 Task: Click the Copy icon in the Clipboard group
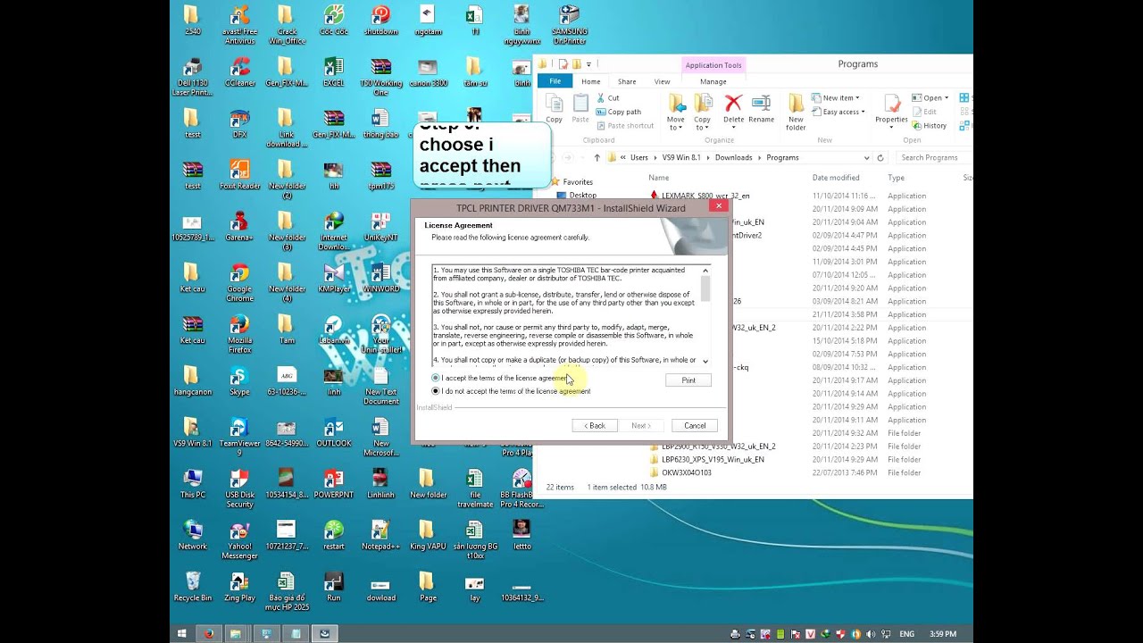pyautogui.click(x=554, y=108)
